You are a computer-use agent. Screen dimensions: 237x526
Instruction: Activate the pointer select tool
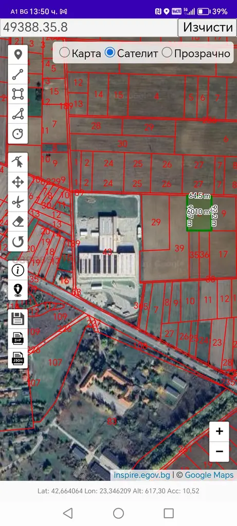click(18, 162)
